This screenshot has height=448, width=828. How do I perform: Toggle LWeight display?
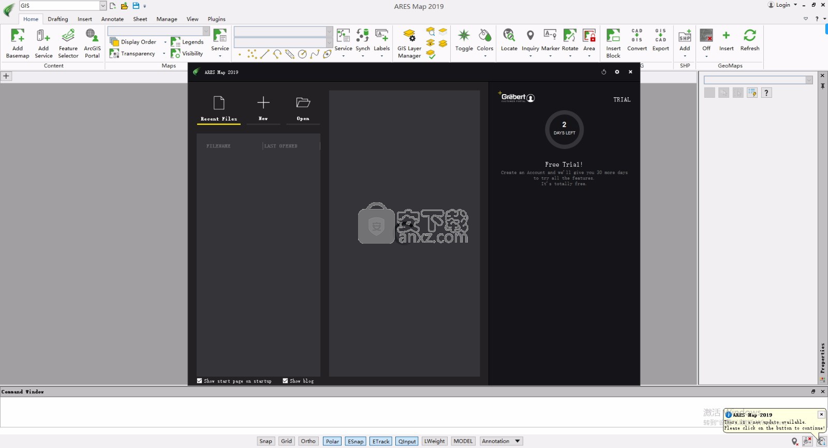tap(434, 441)
